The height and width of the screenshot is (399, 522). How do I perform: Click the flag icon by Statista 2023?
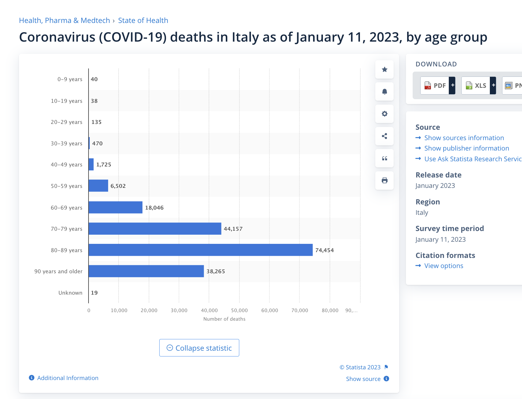point(386,367)
